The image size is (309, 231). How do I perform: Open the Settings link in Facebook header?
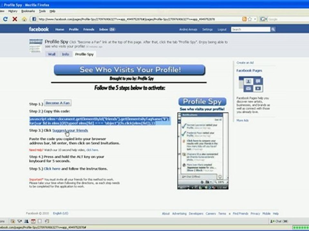(x=207, y=30)
